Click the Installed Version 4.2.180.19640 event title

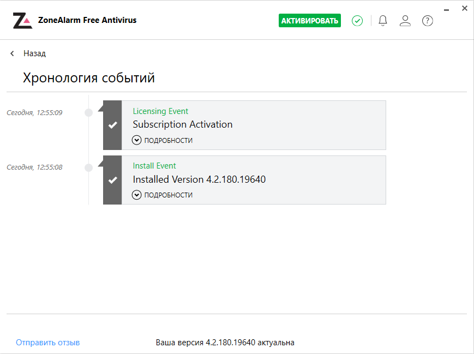coord(199,179)
